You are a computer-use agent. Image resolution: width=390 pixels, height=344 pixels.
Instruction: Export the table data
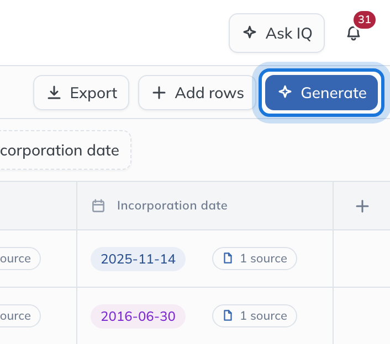coord(81,93)
